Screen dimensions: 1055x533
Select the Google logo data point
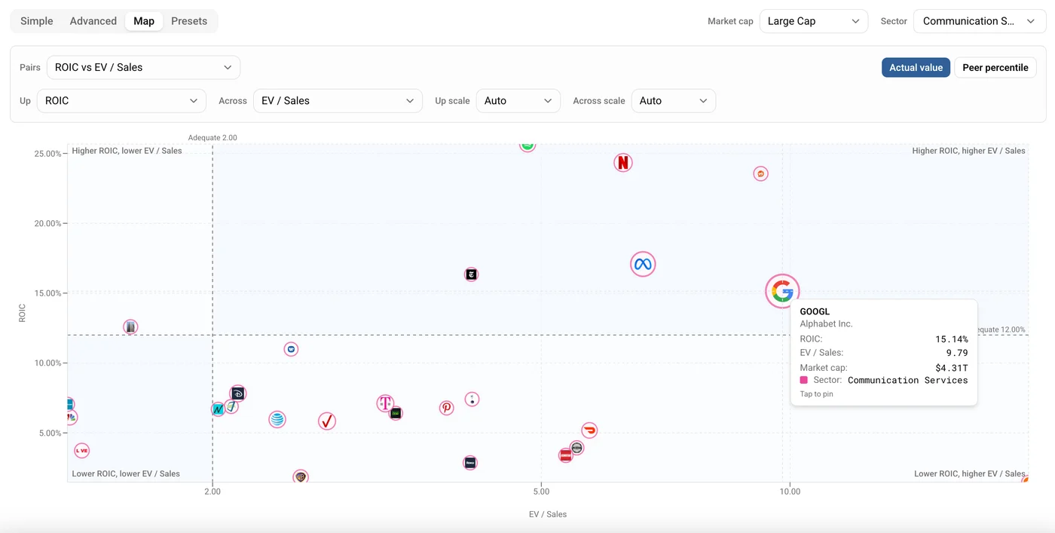tap(782, 291)
